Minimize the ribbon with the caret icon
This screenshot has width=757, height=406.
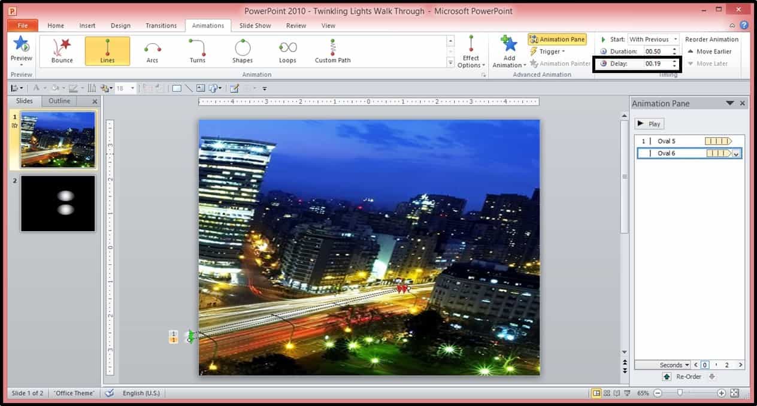point(732,25)
